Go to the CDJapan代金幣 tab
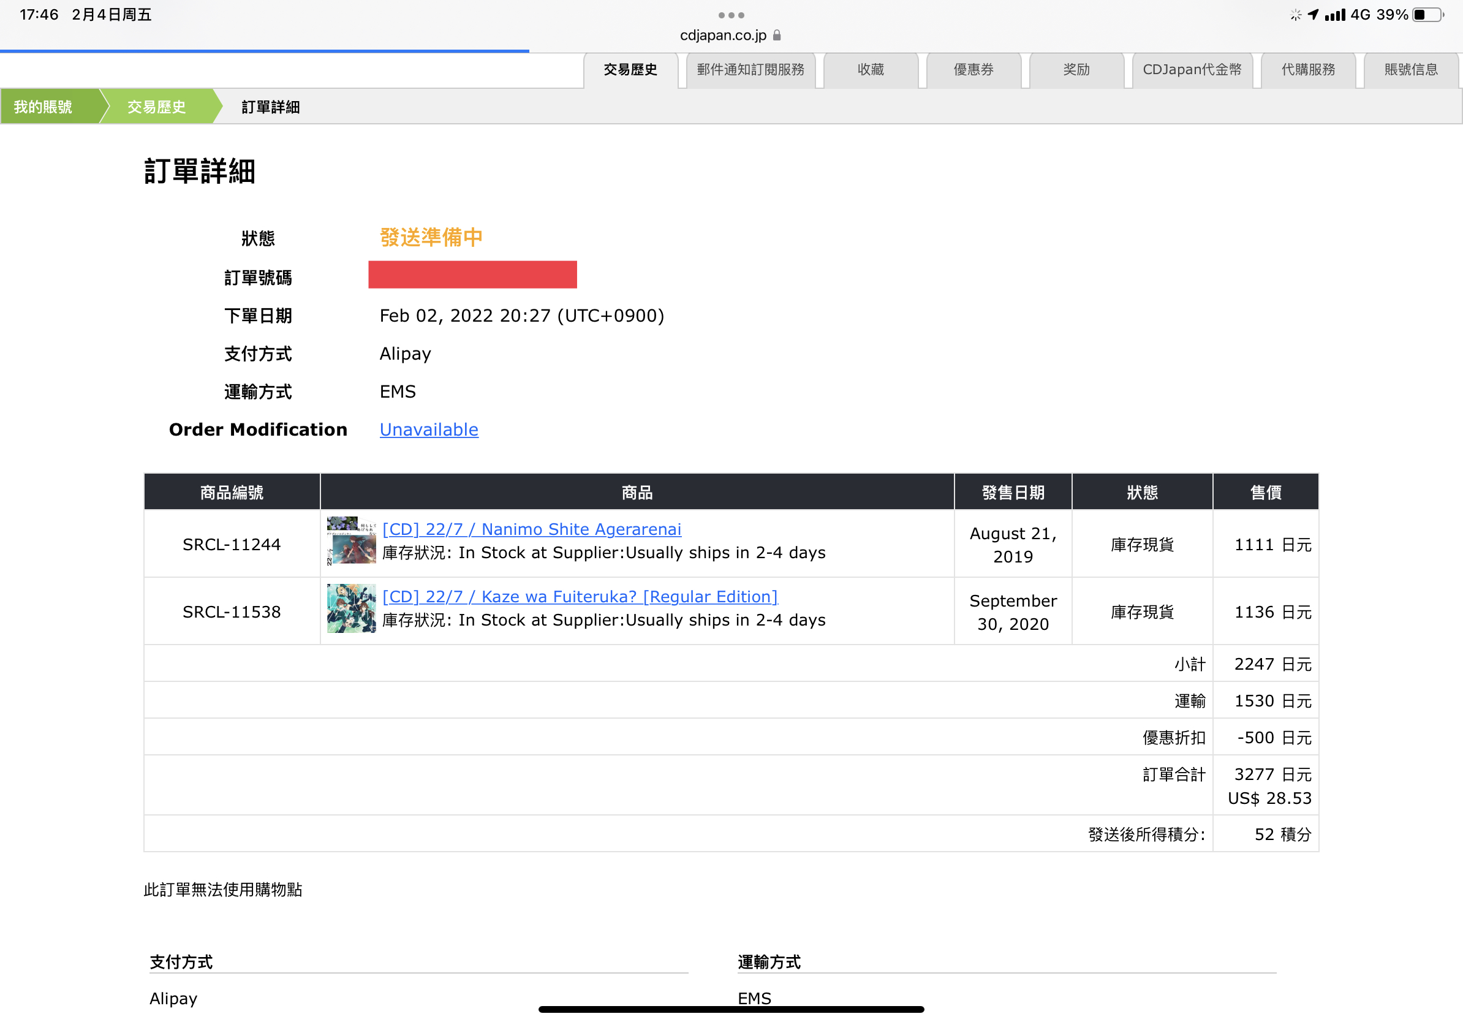Screen dimensions: 1463x1022 point(1192,69)
